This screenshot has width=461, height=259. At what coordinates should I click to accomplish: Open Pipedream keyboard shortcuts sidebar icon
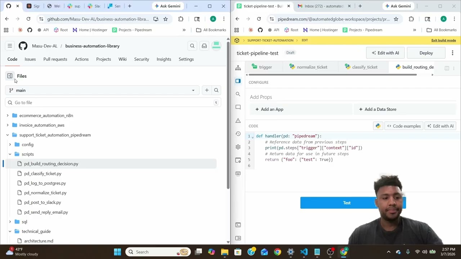click(238, 173)
